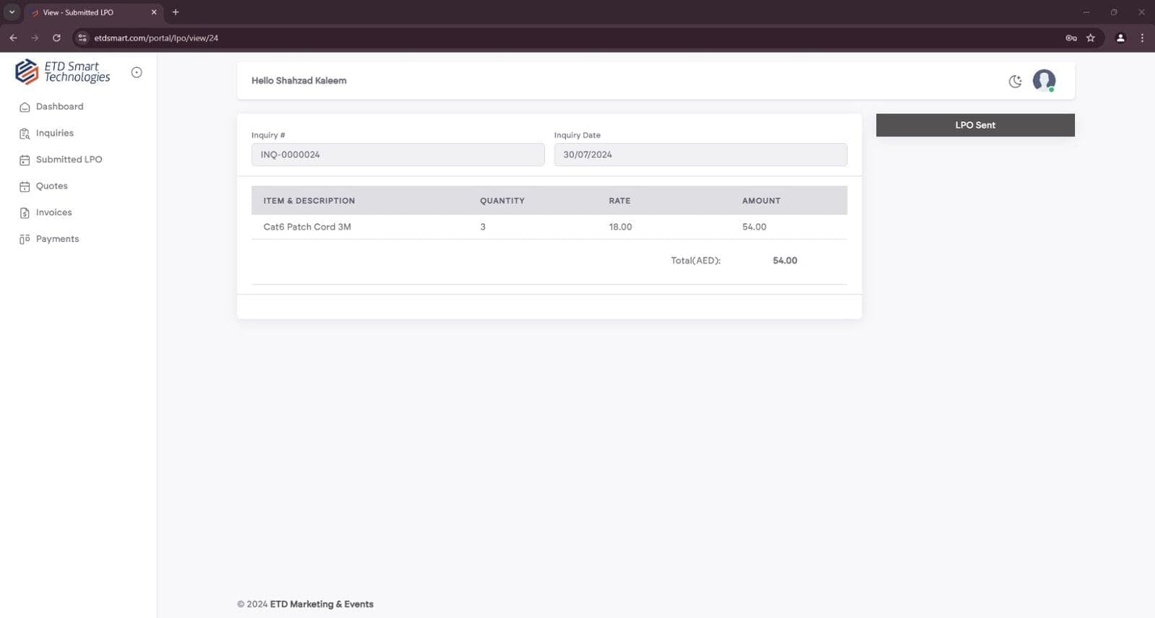
Task: Open Dashboard from the sidebar
Action: tap(60, 107)
